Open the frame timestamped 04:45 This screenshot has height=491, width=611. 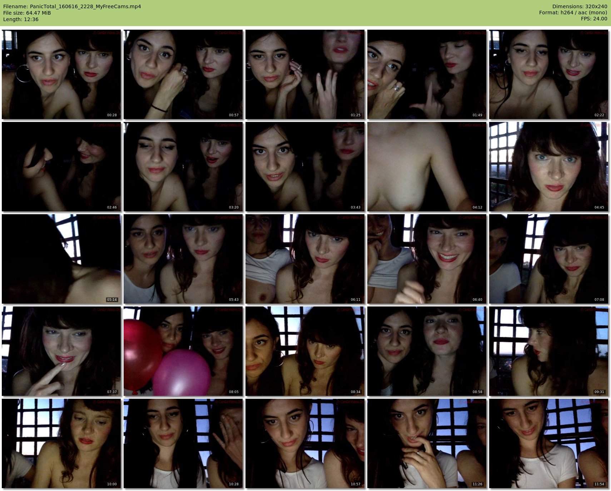click(x=548, y=167)
